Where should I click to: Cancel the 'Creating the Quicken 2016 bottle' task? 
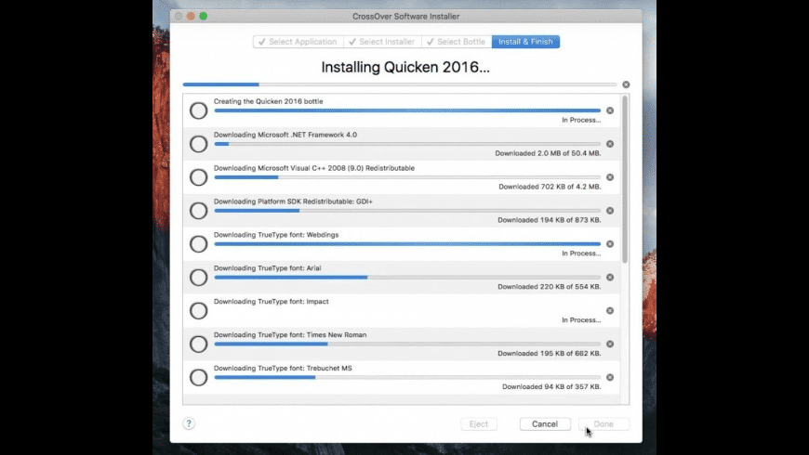(610, 110)
